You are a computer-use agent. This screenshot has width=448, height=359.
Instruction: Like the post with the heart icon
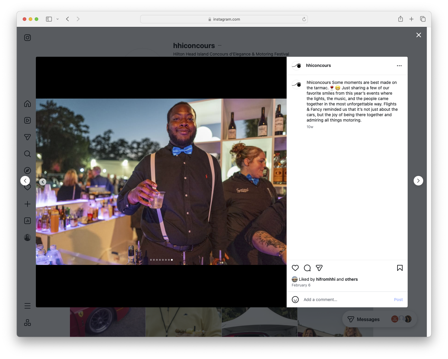tap(295, 268)
